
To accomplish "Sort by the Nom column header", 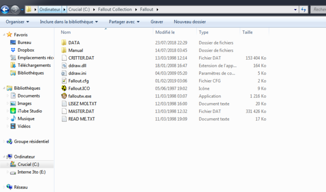I will coord(66,32).
